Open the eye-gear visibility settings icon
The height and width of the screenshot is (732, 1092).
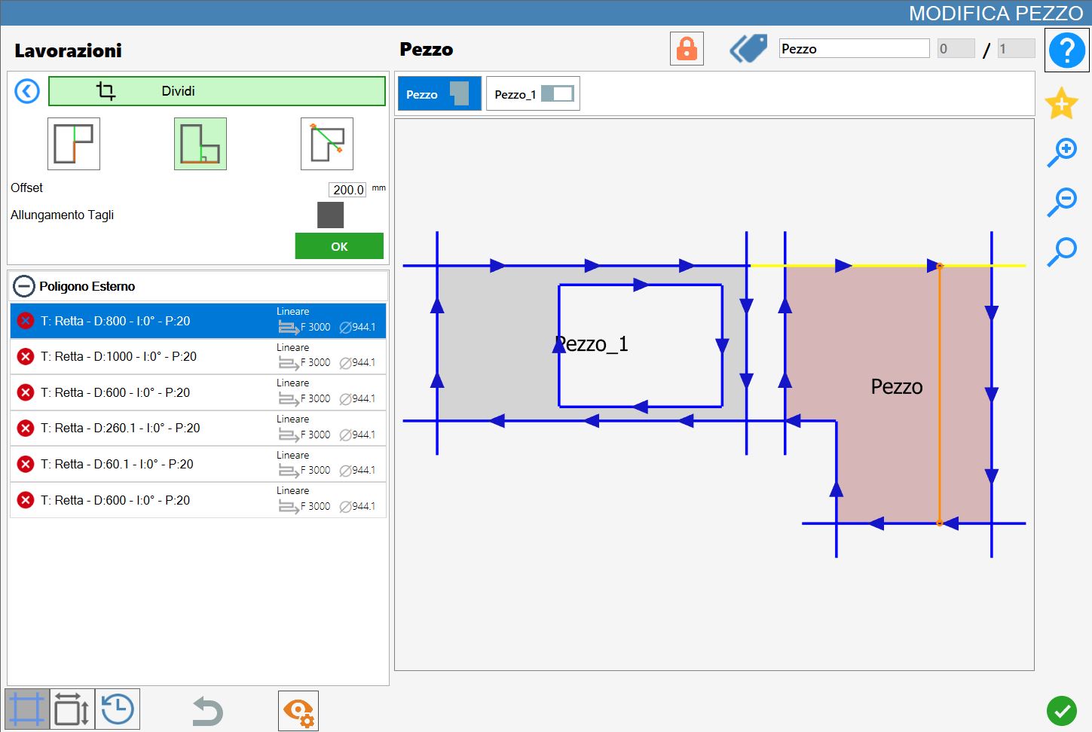pyautogui.click(x=298, y=711)
